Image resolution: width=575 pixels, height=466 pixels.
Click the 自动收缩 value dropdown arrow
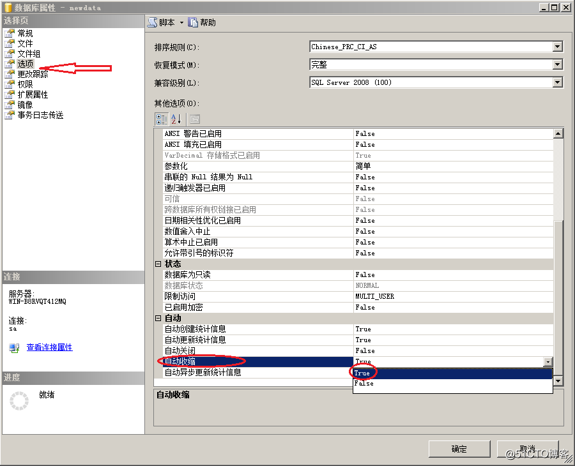click(x=548, y=362)
